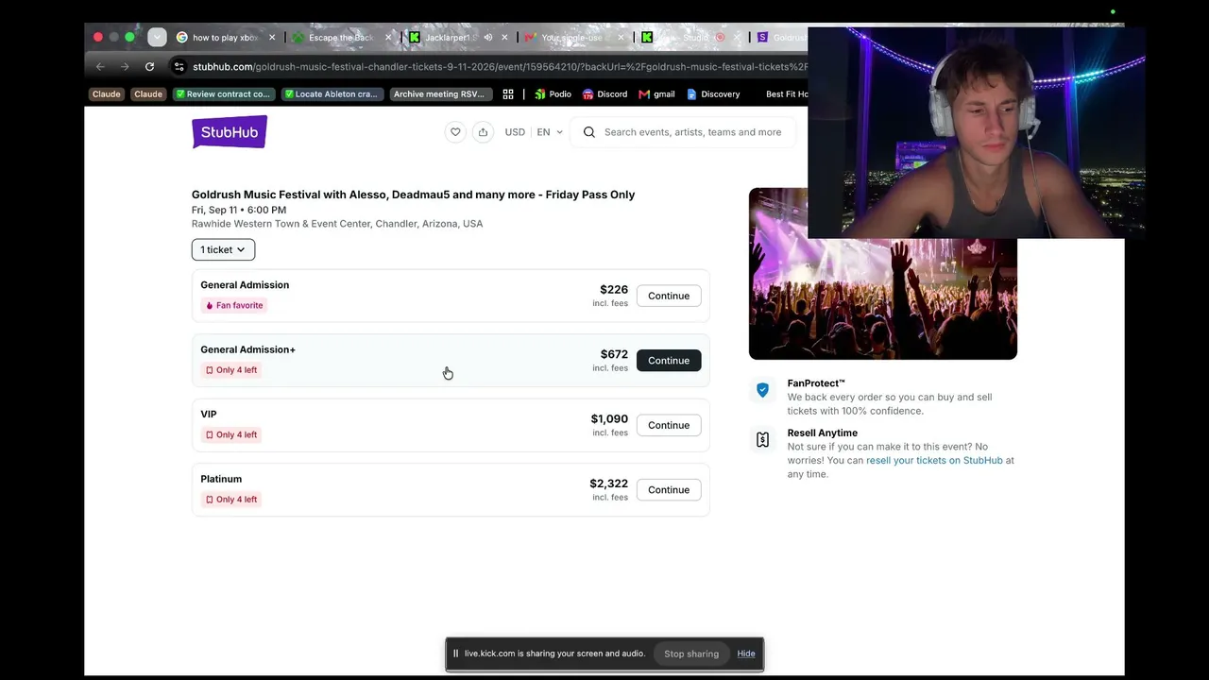The width and height of the screenshot is (1209, 680).
Task: Close the 'Your single-use' Gmail tab
Action: click(621, 38)
